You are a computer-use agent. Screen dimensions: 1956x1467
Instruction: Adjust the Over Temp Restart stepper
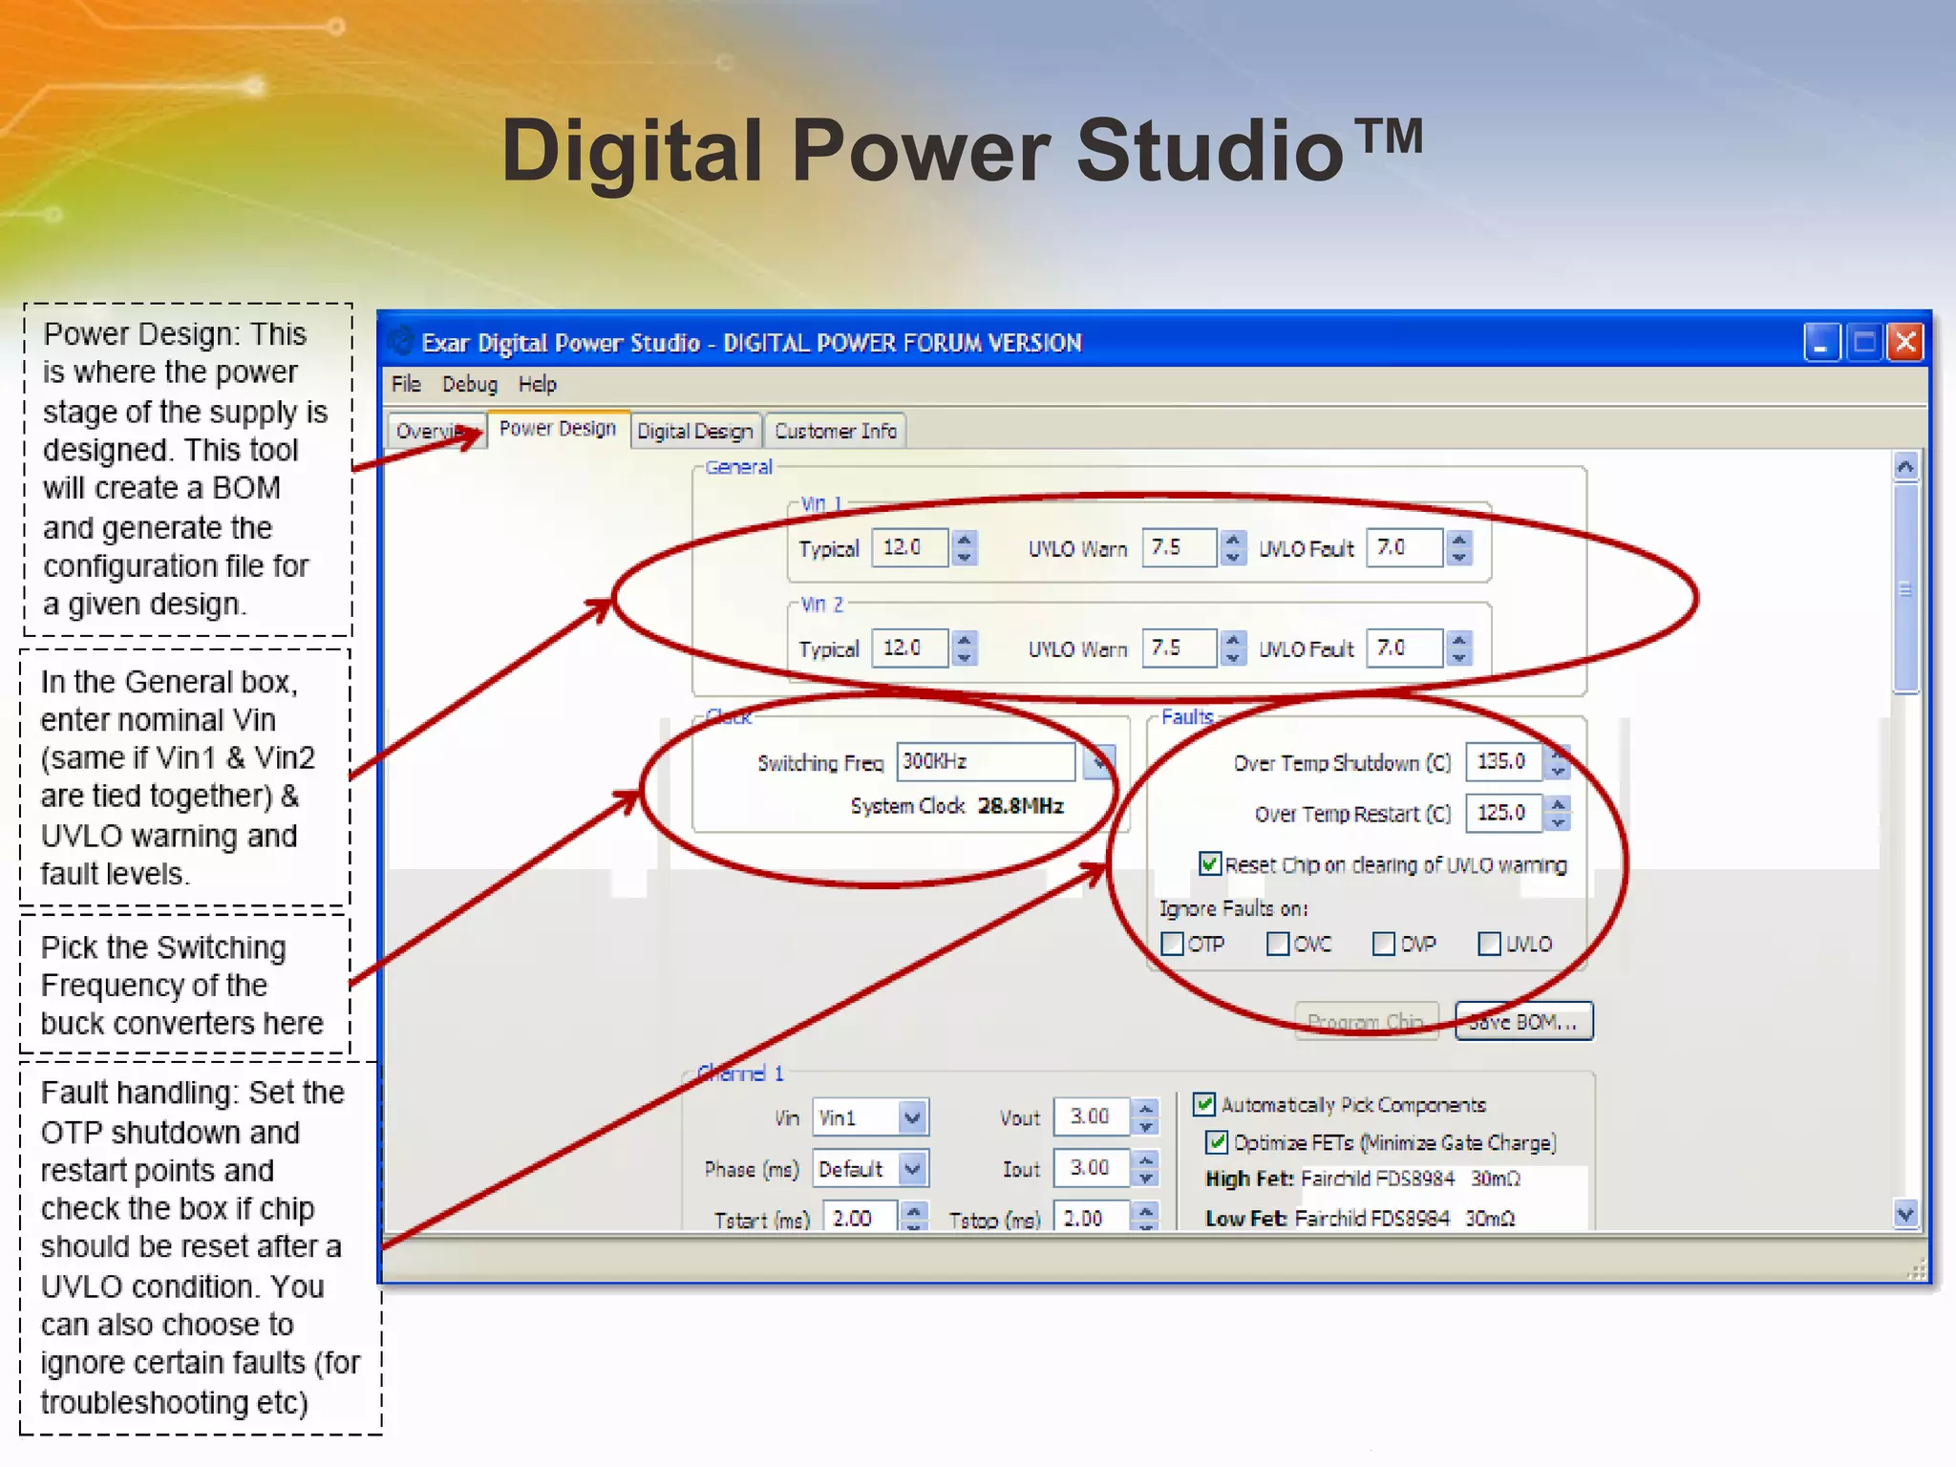[1558, 813]
